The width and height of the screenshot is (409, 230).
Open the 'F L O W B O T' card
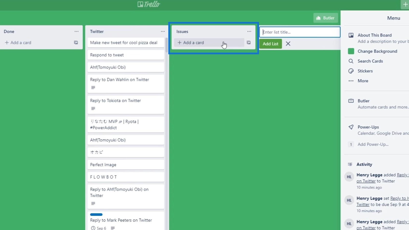click(x=126, y=177)
